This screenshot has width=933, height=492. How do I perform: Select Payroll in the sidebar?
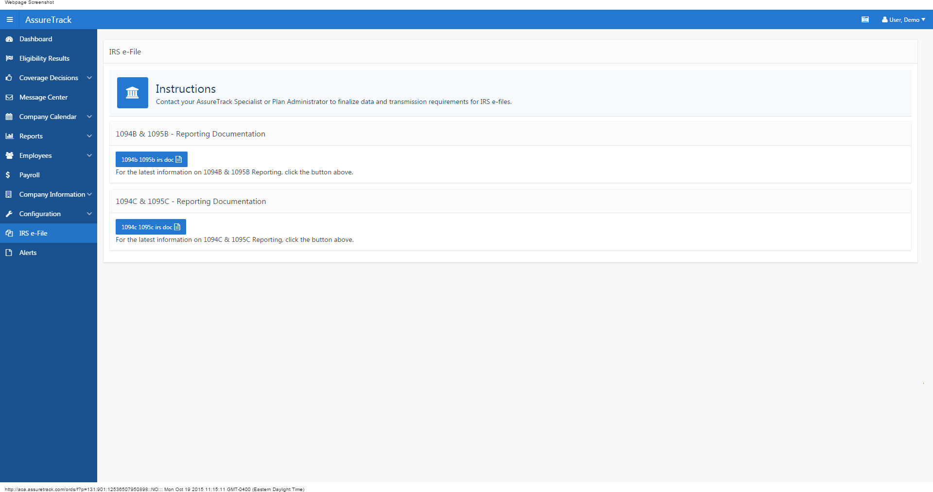point(49,175)
